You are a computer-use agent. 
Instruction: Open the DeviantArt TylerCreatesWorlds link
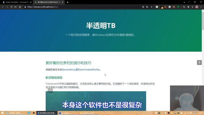click(x=81, y=70)
